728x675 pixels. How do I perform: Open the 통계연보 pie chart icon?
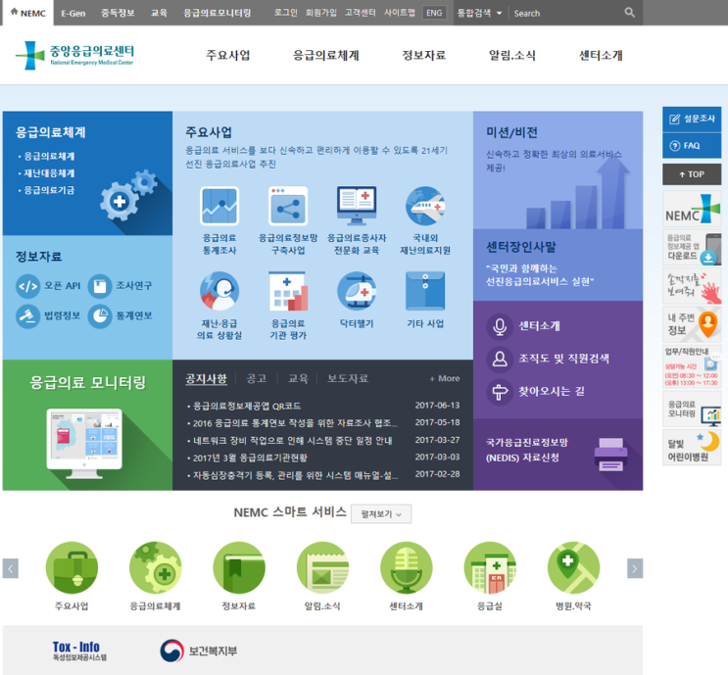100,316
